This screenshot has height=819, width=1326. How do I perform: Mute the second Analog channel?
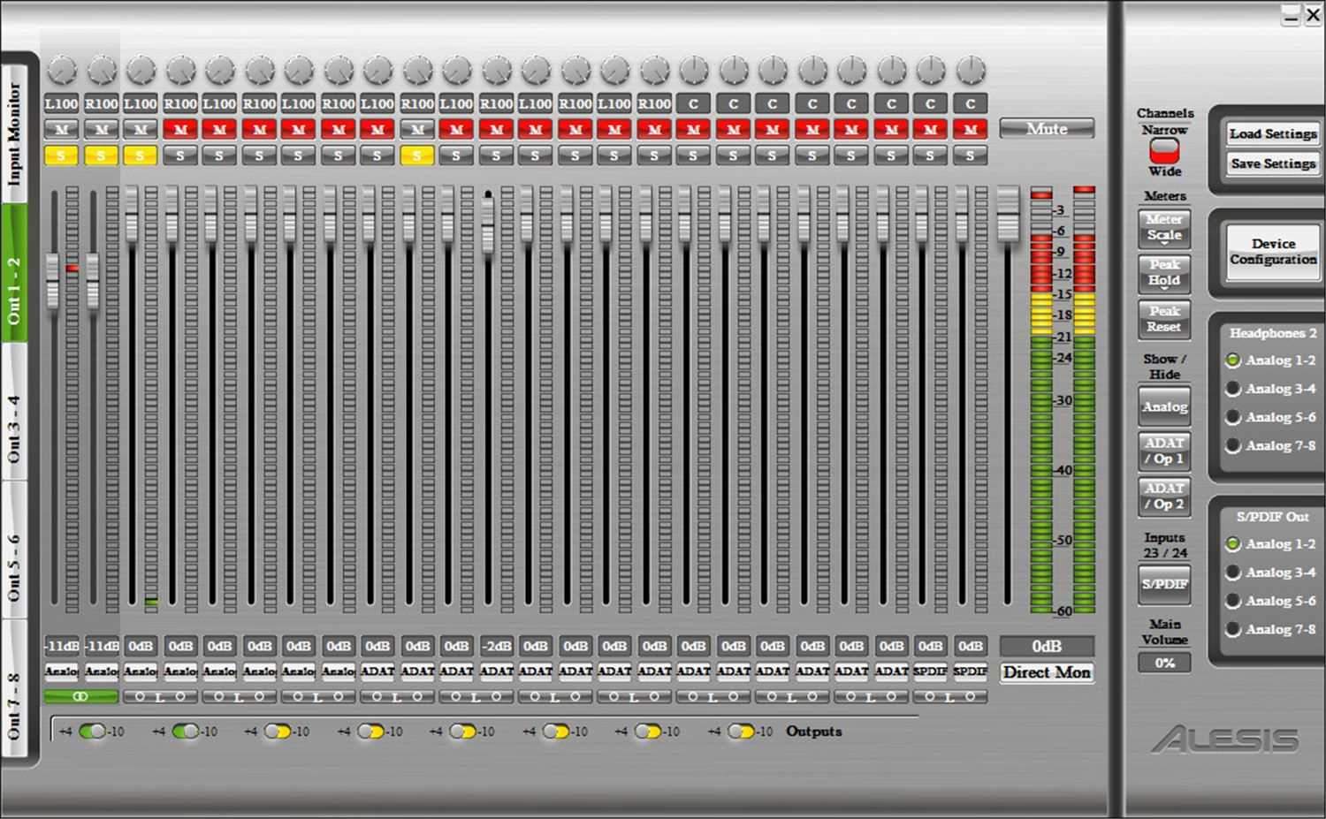click(101, 130)
